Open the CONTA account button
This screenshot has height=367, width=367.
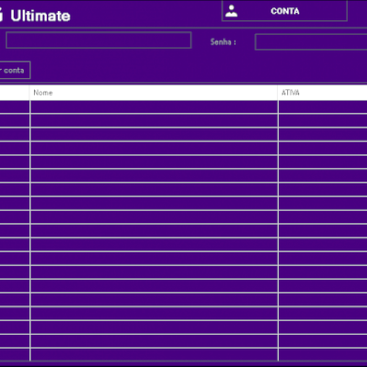point(284,11)
